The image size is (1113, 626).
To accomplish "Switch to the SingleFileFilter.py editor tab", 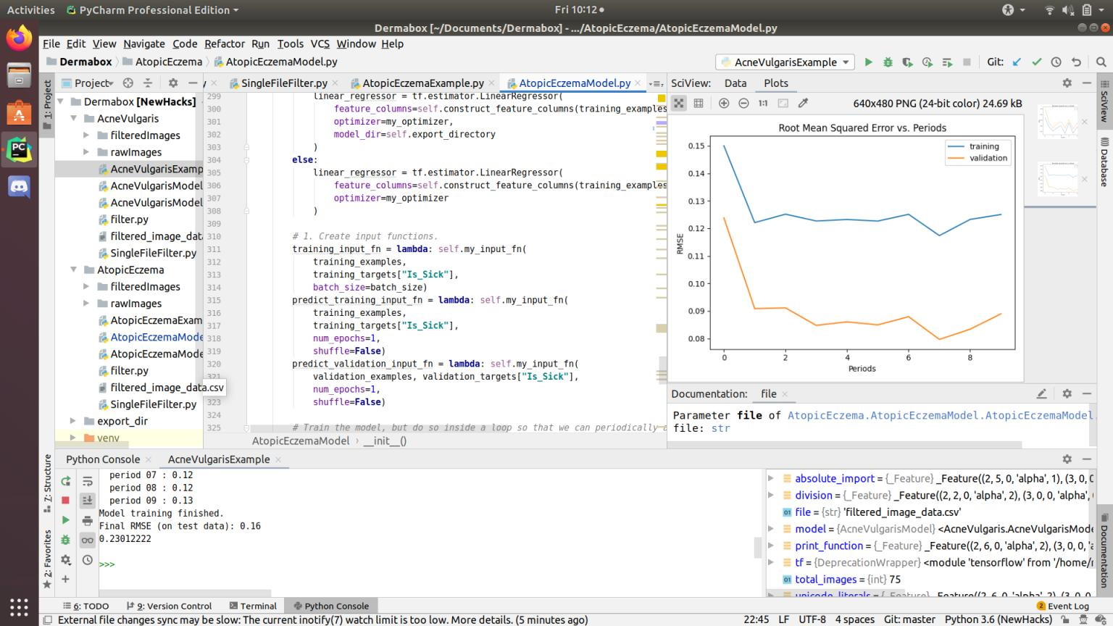I will pos(283,83).
